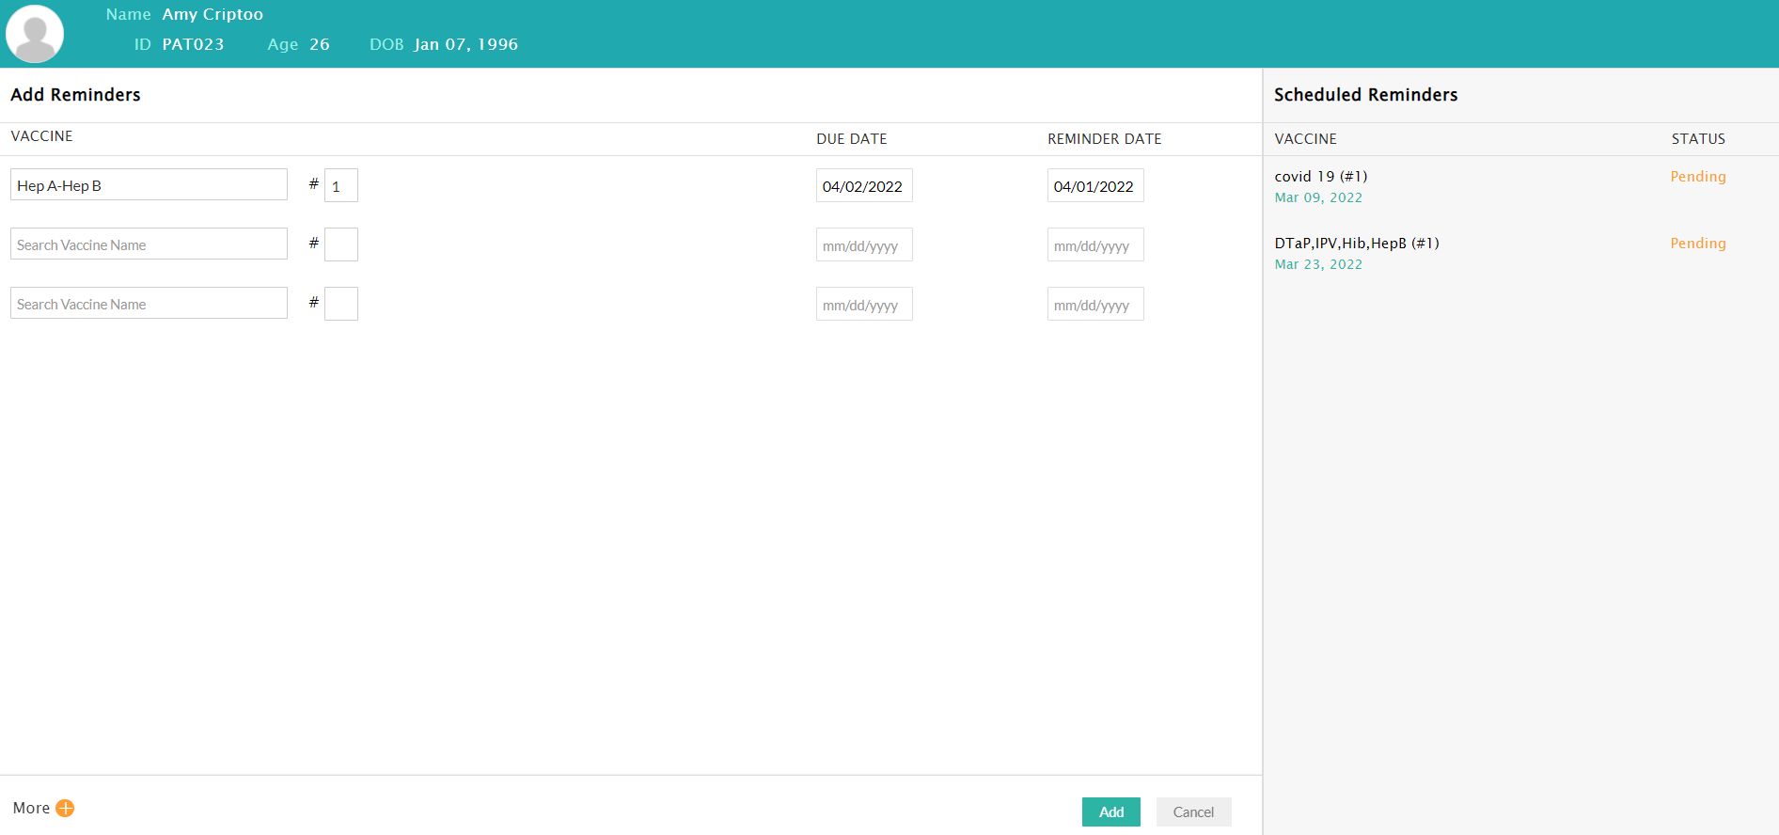The height and width of the screenshot is (835, 1779).
Task: Click the second row dose number box
Action: coord(340,244)
